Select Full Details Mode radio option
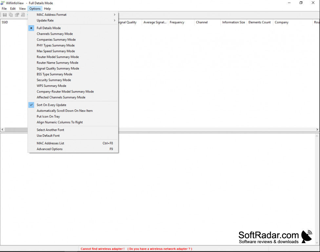 (73, 28)
